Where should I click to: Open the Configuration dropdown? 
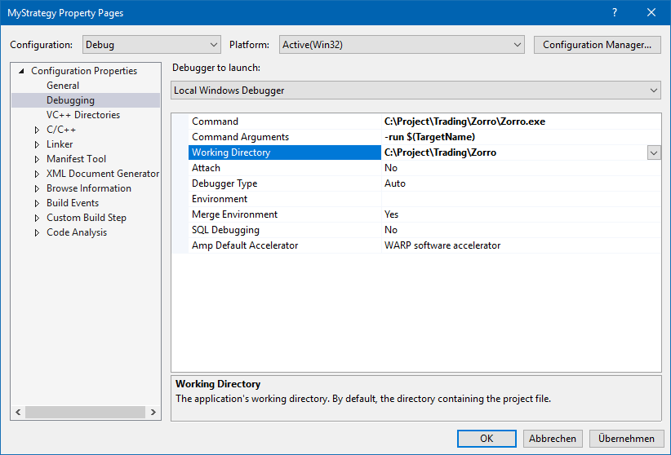pos(151,45)
